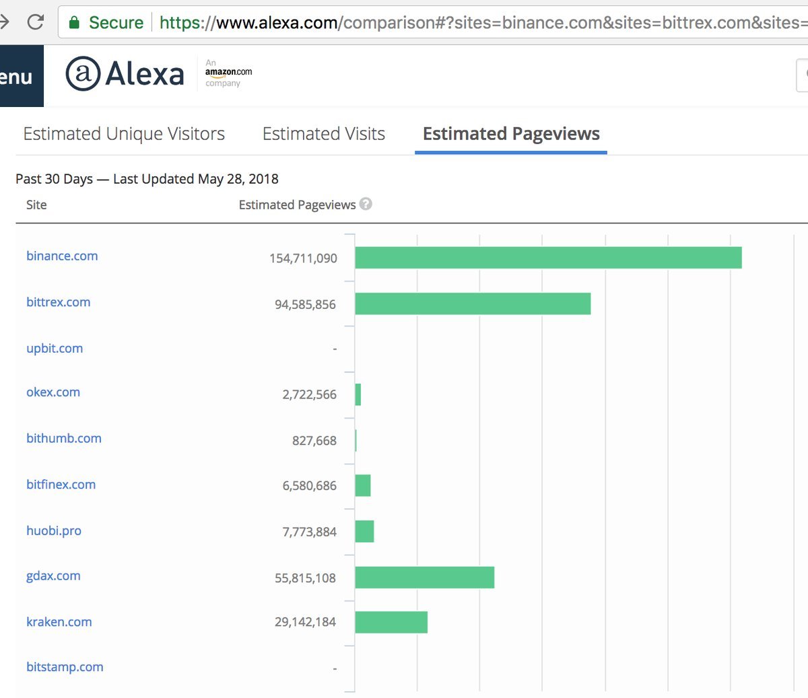Switch to Estimated Unique Visitors tab

pyautogui.click(x=124, y=133)
